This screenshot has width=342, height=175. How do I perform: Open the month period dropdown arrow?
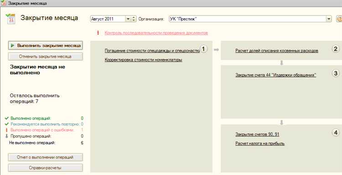tap(128, 19)
